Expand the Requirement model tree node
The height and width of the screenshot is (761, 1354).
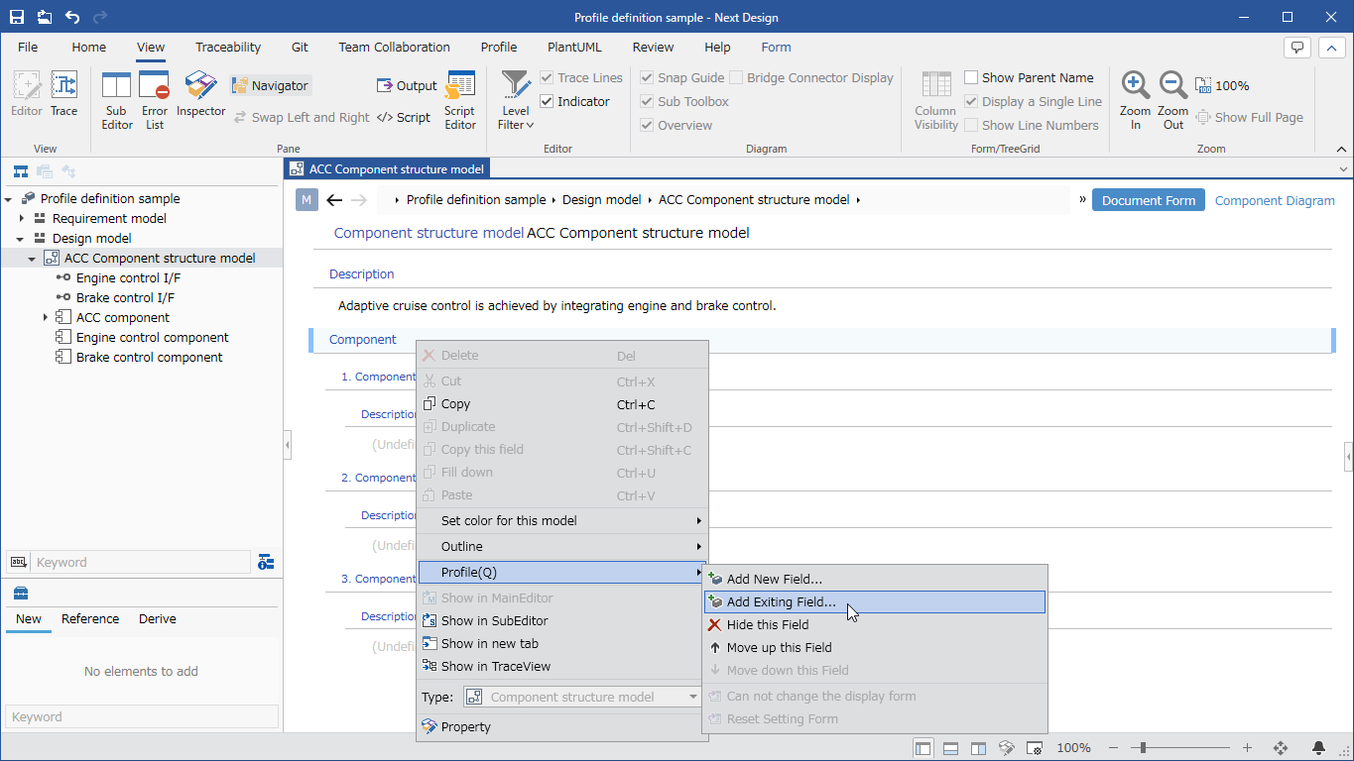pos(22,218)
